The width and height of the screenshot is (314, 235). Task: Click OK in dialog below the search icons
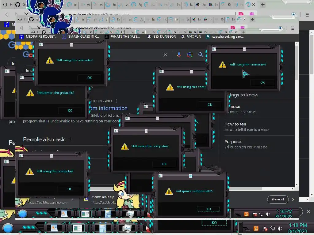pyautogui.click(x=210, y=105)
